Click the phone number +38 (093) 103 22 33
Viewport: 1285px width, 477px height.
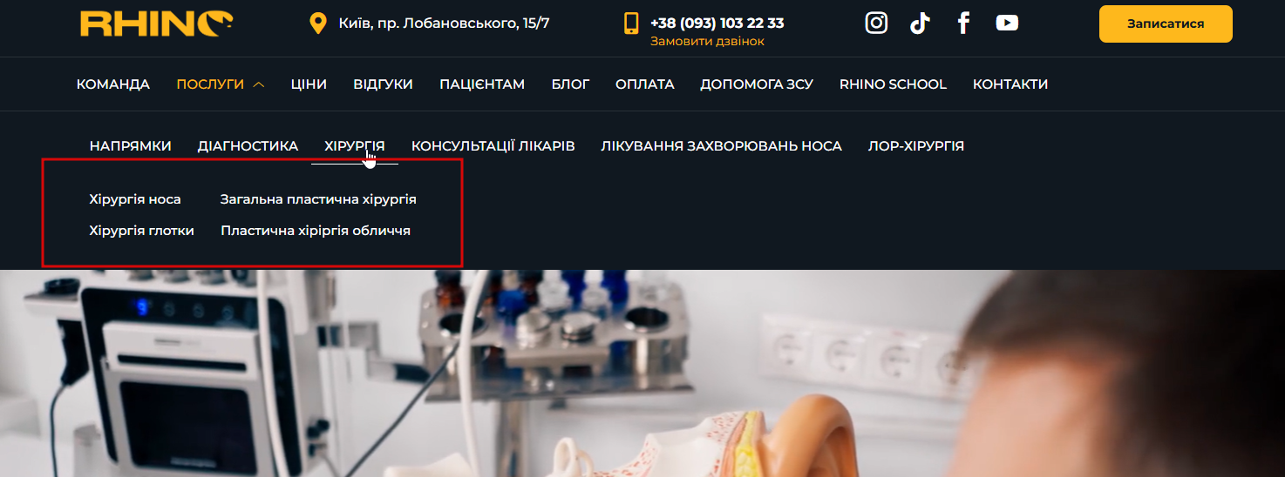(717, 23)
